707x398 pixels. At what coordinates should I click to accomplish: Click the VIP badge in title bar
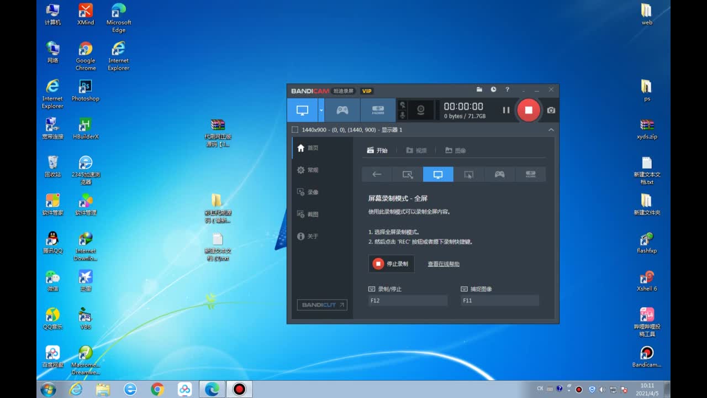pos(367,91)
